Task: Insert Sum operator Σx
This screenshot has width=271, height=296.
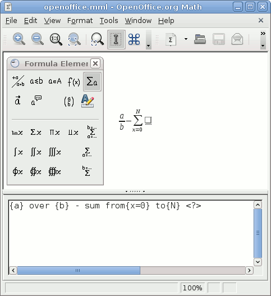Action: [x=36, y=132]
